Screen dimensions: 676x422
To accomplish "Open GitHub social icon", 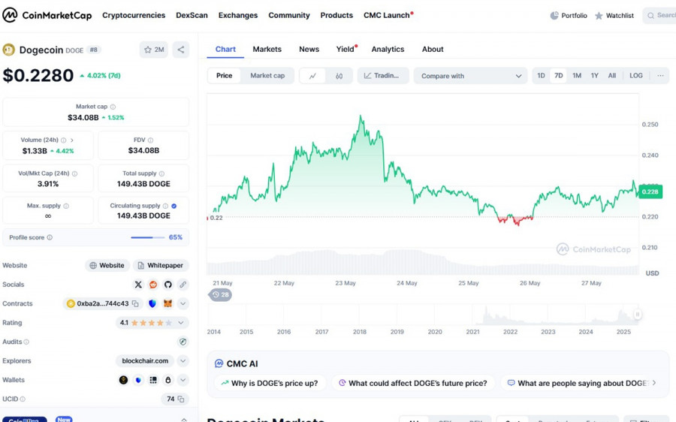I will 167,285.
